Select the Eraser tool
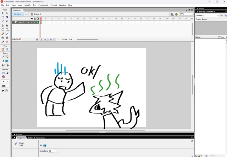 [7, 42]
